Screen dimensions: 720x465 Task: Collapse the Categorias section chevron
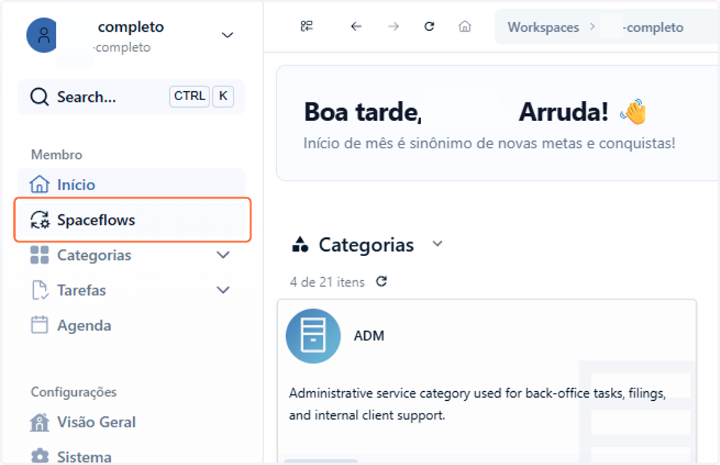pyautogui.click(x=437, y=244)
